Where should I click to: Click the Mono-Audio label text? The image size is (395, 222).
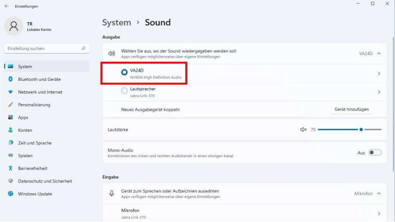pos(120,150)
